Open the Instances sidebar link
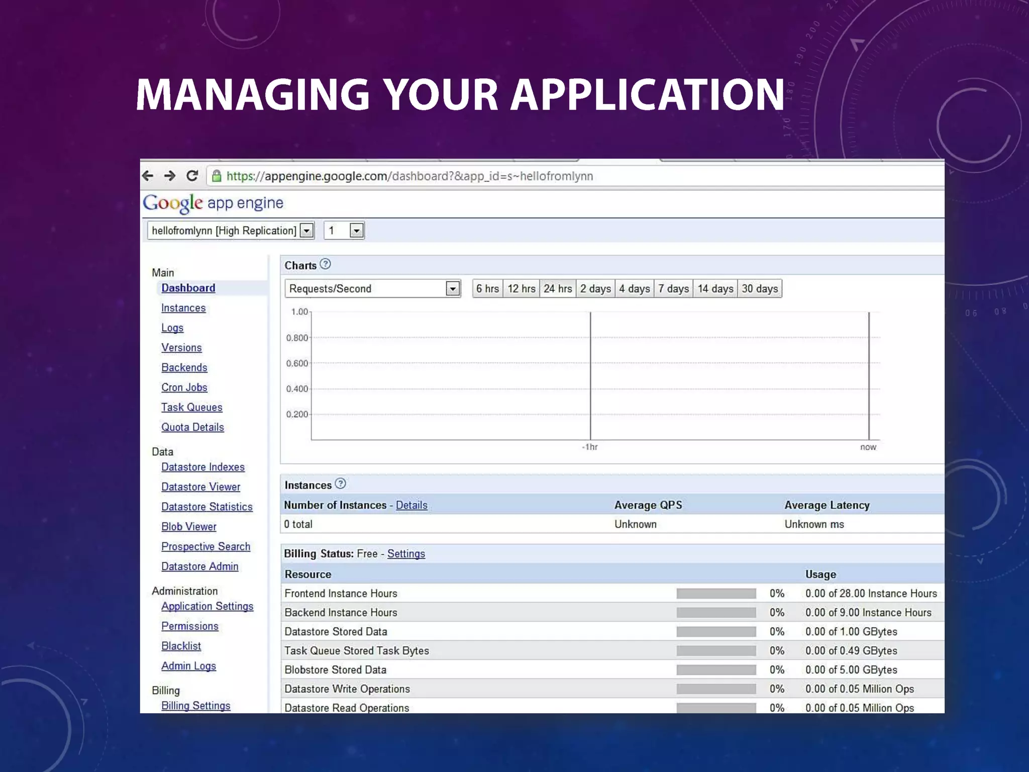The height and width of the screenshot is (772, 1029). click(x=183, y=308)
